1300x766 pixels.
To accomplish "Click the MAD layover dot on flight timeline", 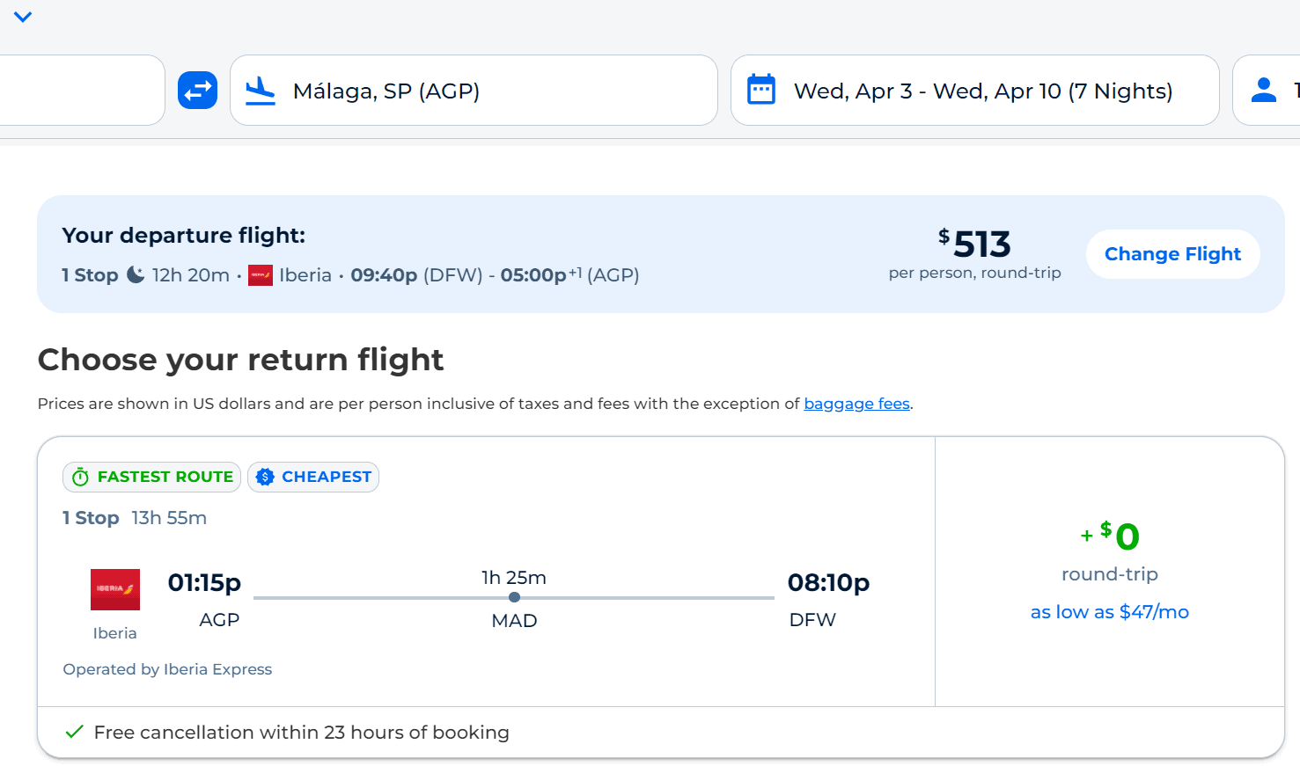I will tap(514, 597).
